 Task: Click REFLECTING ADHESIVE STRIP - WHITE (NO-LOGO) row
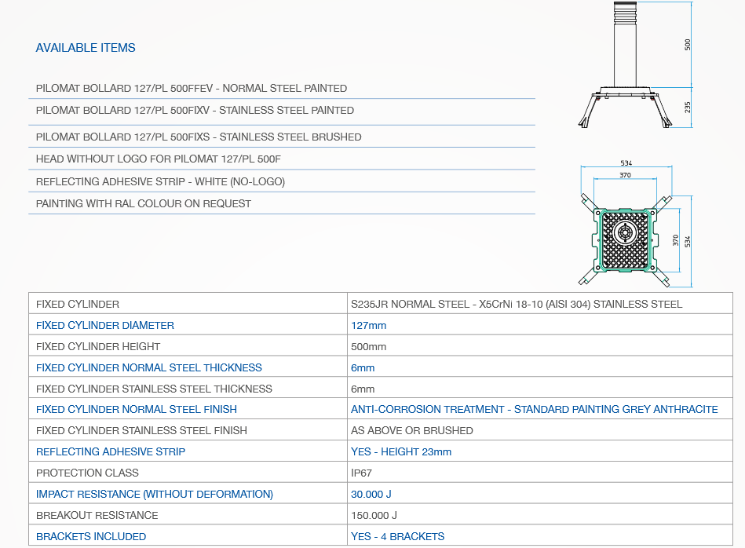(x=282, y=181)
